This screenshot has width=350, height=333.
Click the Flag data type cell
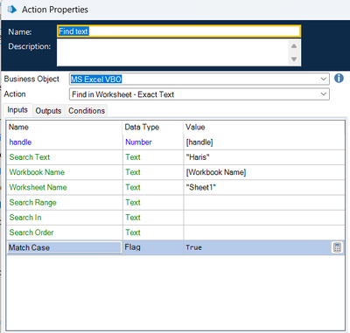click(x=153, y=247)
